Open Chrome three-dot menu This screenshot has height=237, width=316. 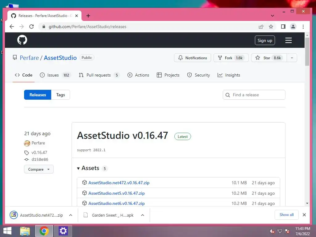(303, 27)
